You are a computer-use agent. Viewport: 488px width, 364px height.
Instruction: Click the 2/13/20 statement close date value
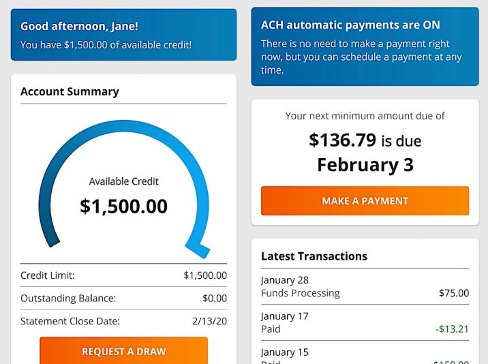point(211,320)
